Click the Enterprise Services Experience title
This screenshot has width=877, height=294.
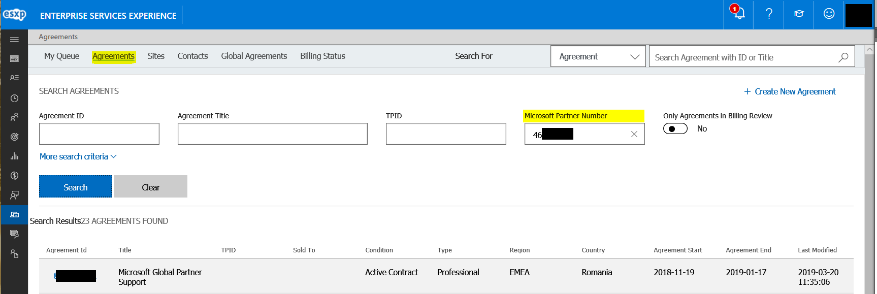pos(108,16)
